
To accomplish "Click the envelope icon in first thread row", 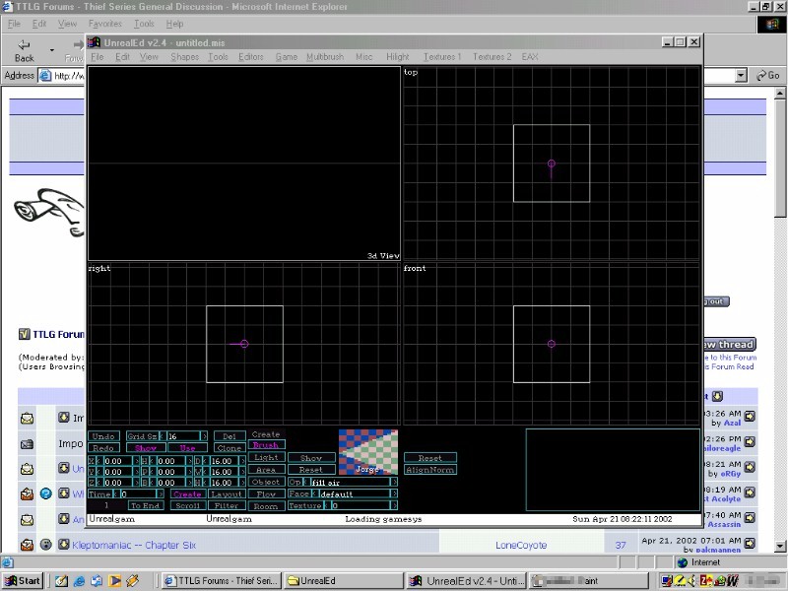I will [27, 419].
